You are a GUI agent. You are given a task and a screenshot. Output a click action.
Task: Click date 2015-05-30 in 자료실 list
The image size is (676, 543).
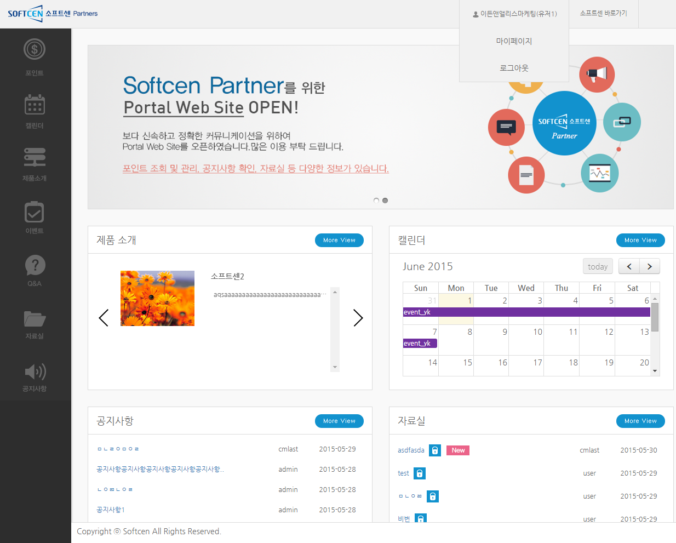639,450
